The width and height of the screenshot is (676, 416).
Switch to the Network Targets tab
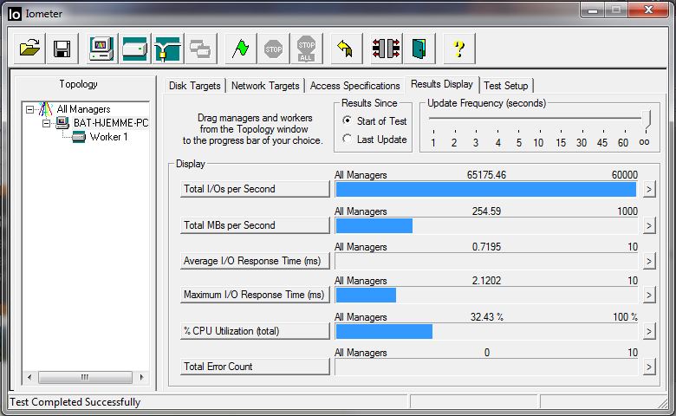[x=265, y=85]
